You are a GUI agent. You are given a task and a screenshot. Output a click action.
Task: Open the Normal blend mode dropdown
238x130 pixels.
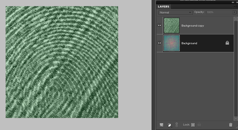click(x=176, y=13)
